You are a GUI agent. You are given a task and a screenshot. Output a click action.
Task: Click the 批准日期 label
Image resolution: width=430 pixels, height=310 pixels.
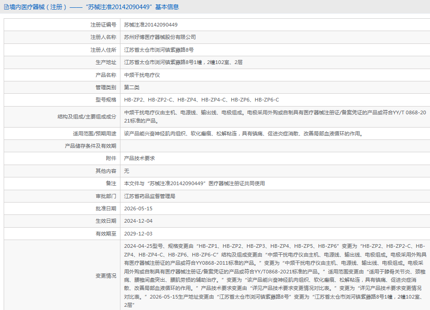tap(106, 208)
